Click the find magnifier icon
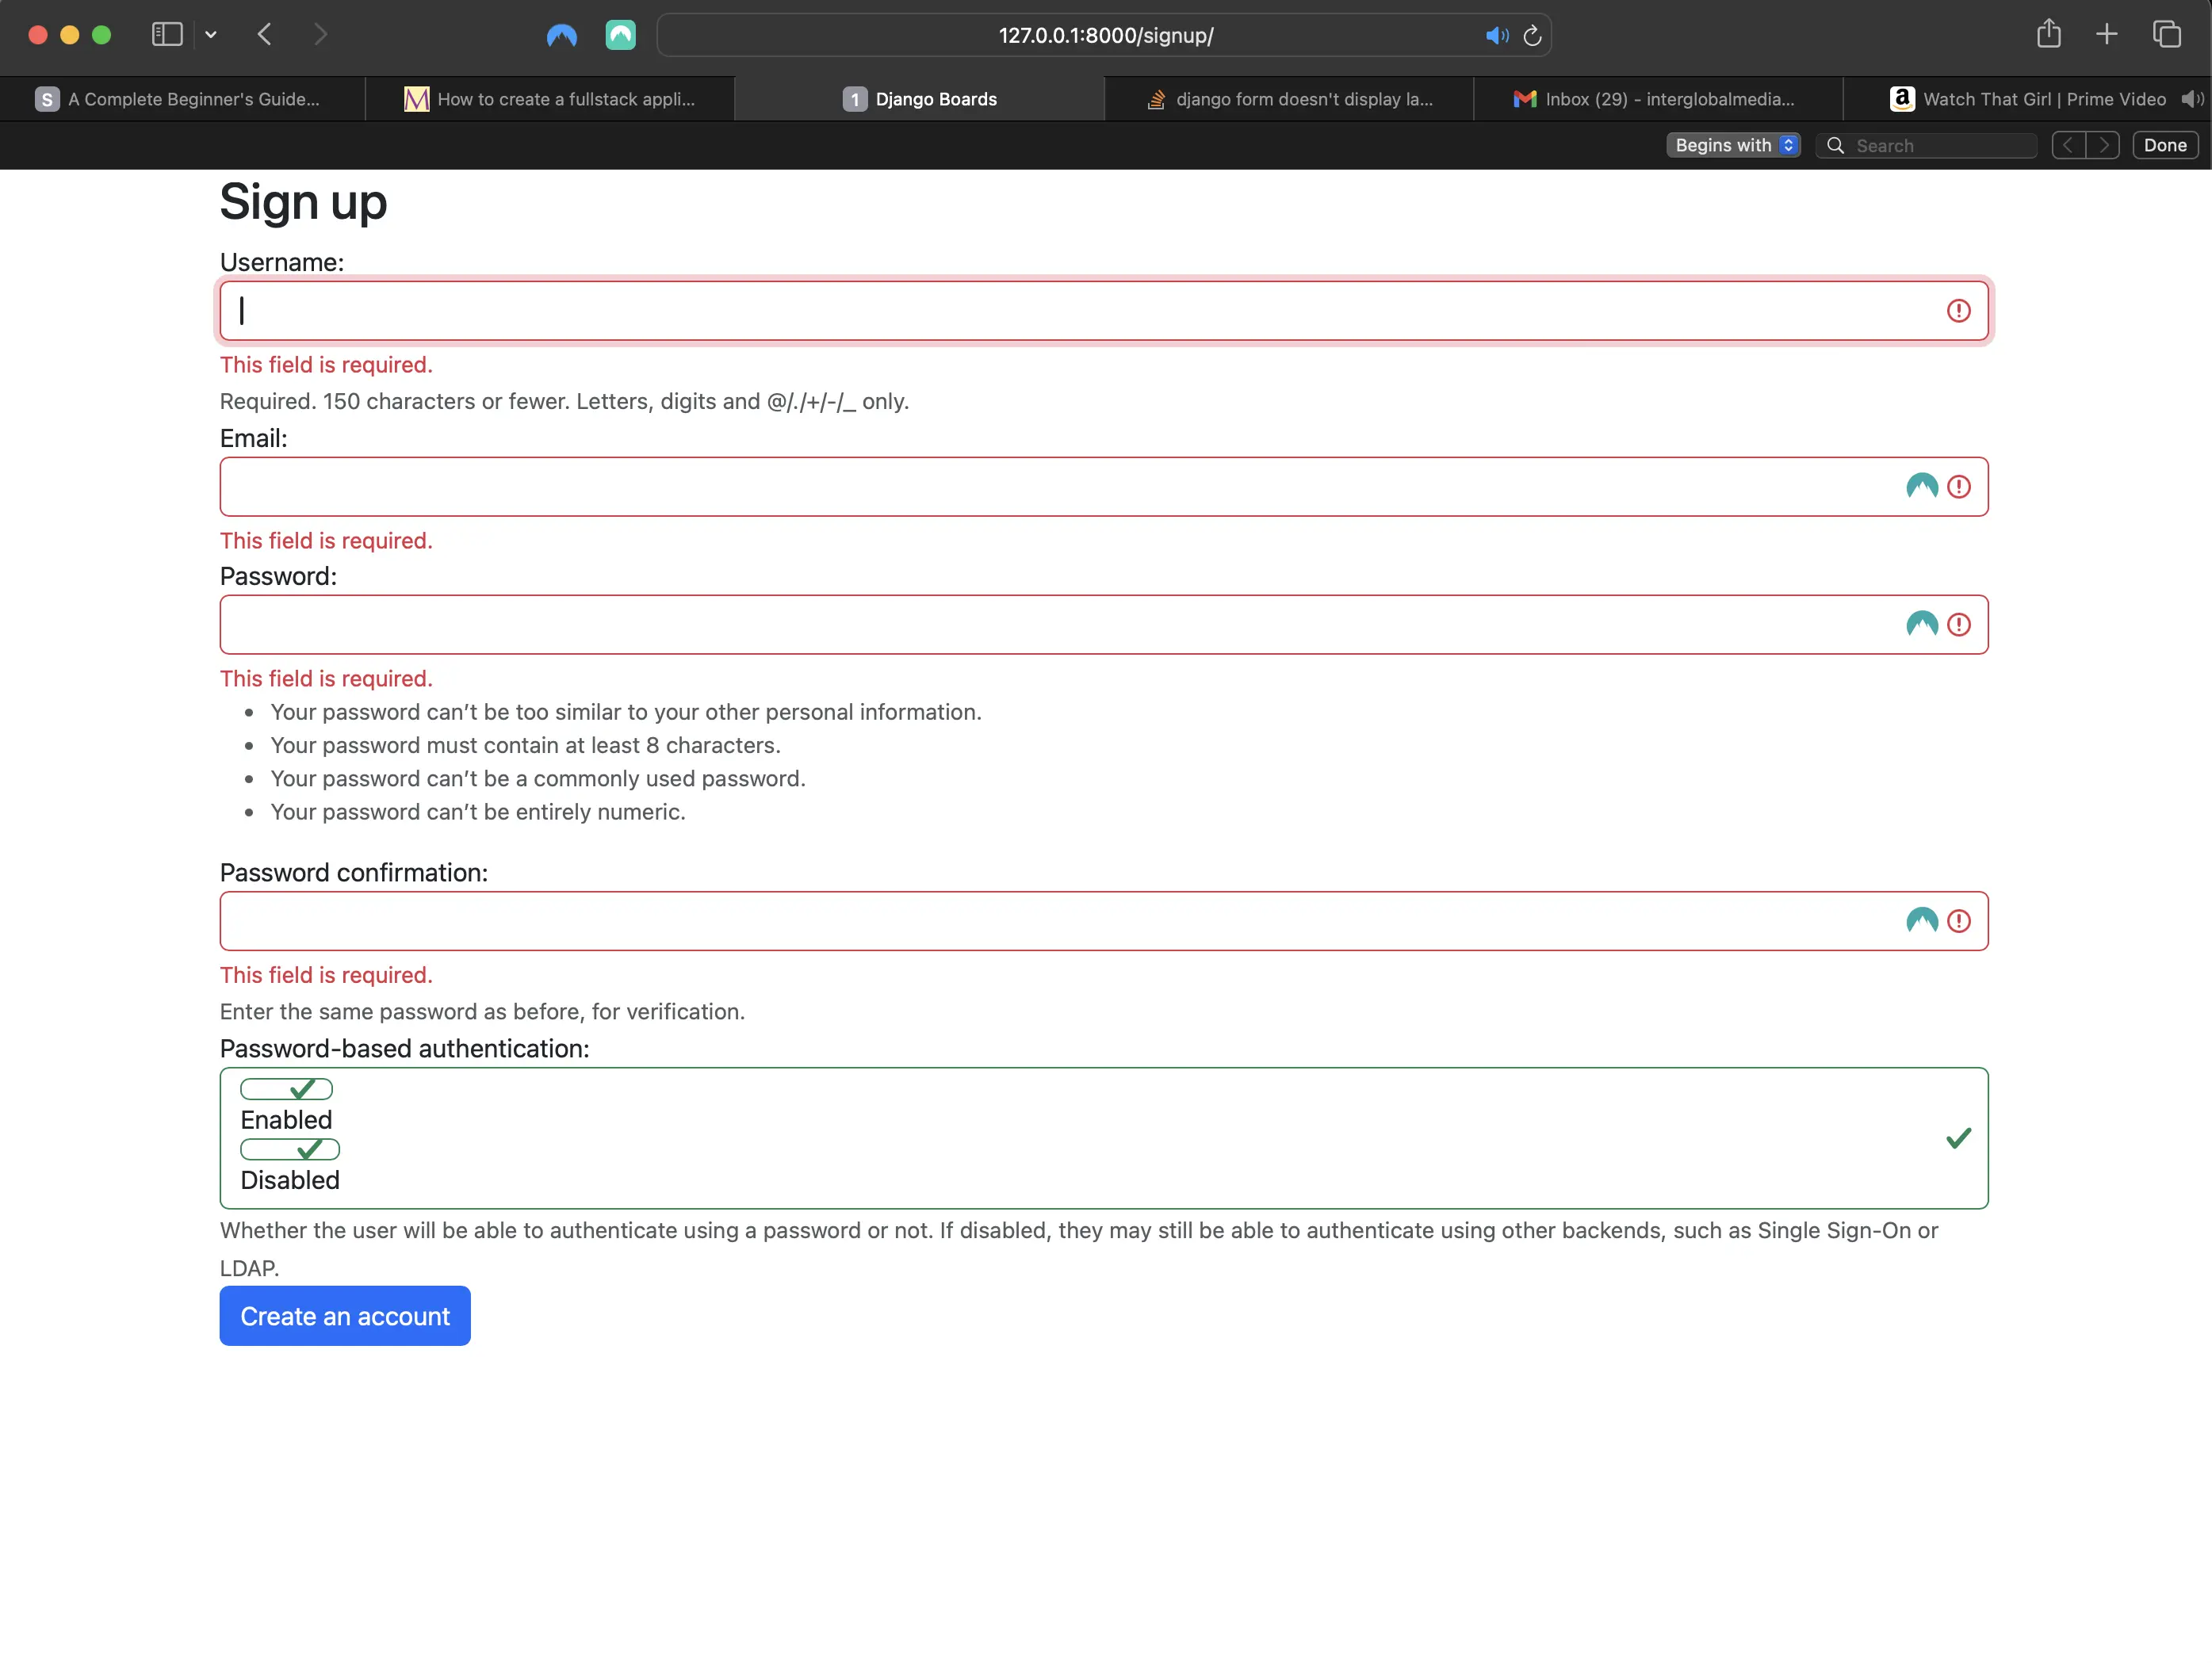Viewport: 2212px width, 1663px height. 1835,146
